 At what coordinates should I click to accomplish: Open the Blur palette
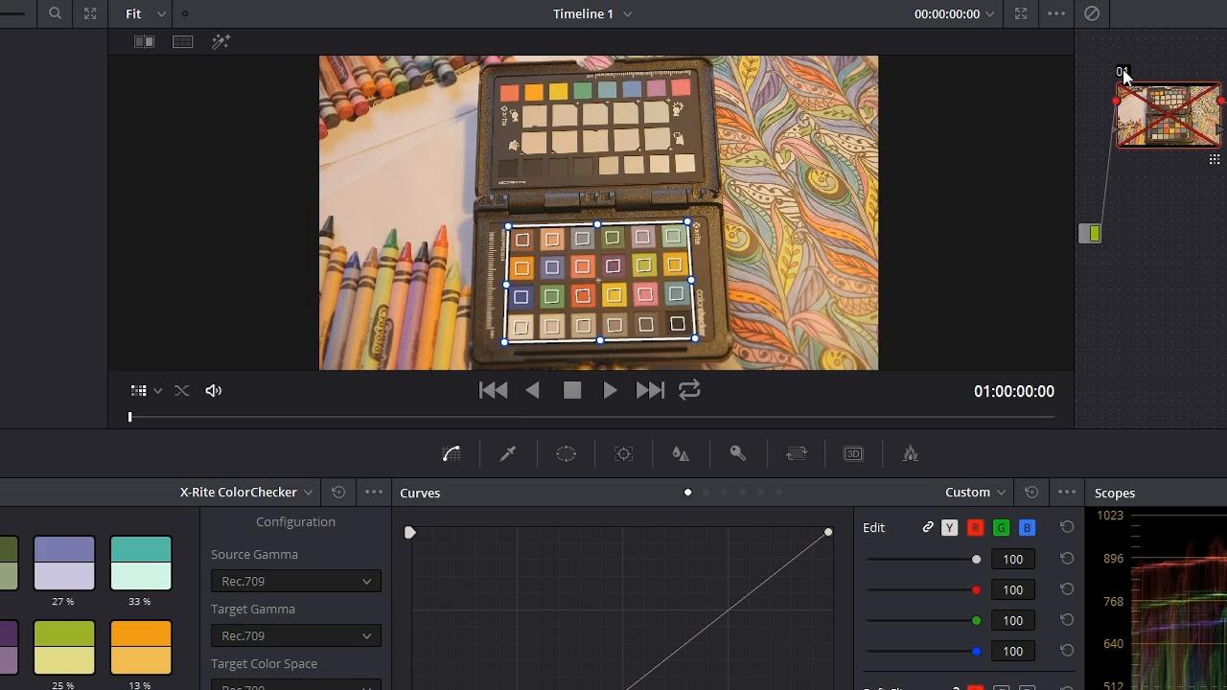tap(681, 453)
